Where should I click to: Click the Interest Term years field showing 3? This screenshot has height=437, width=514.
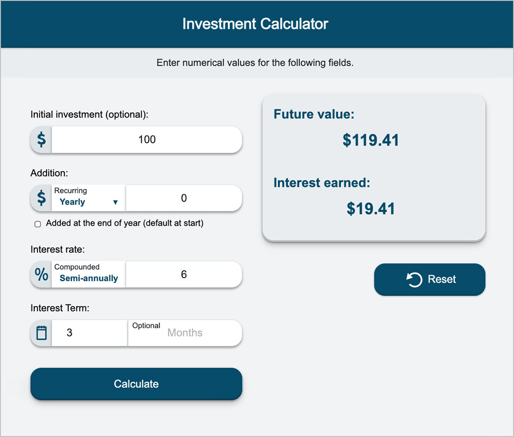pyautogui.click(x=89, y=333)
